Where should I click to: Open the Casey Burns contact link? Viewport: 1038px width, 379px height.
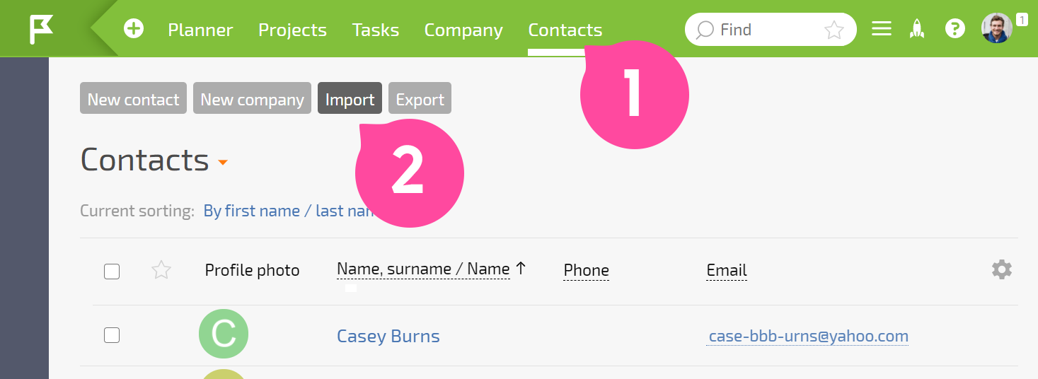click(388, 336)
